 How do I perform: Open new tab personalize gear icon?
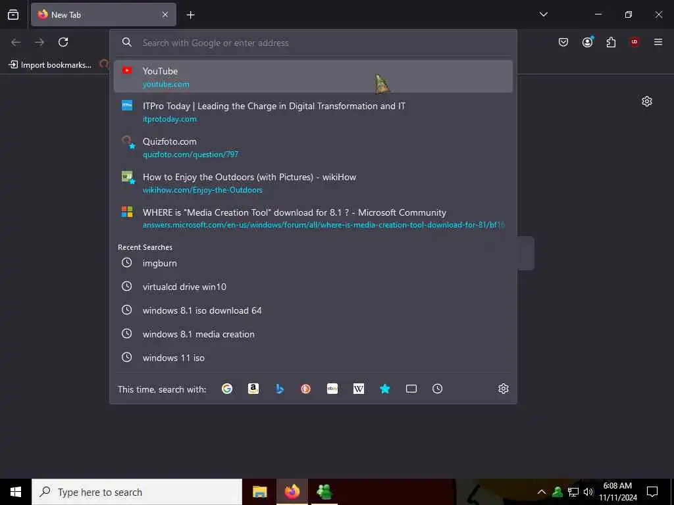point(646,101)
